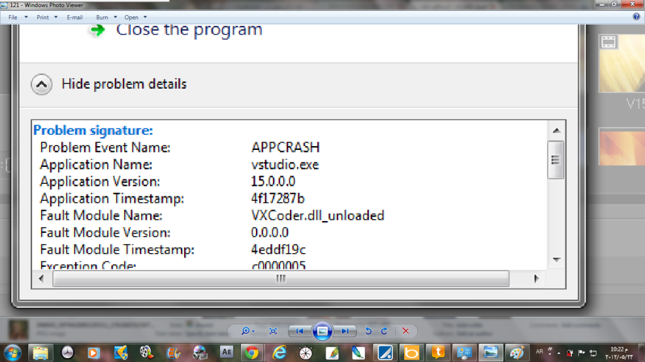Open the blue feather taskbar app
The image size is (645, 362).
359,353
